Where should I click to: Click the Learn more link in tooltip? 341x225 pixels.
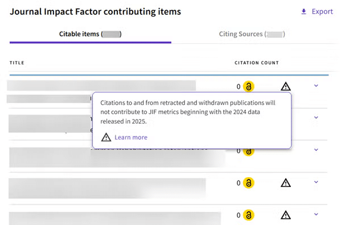click(x=131, y=137)
